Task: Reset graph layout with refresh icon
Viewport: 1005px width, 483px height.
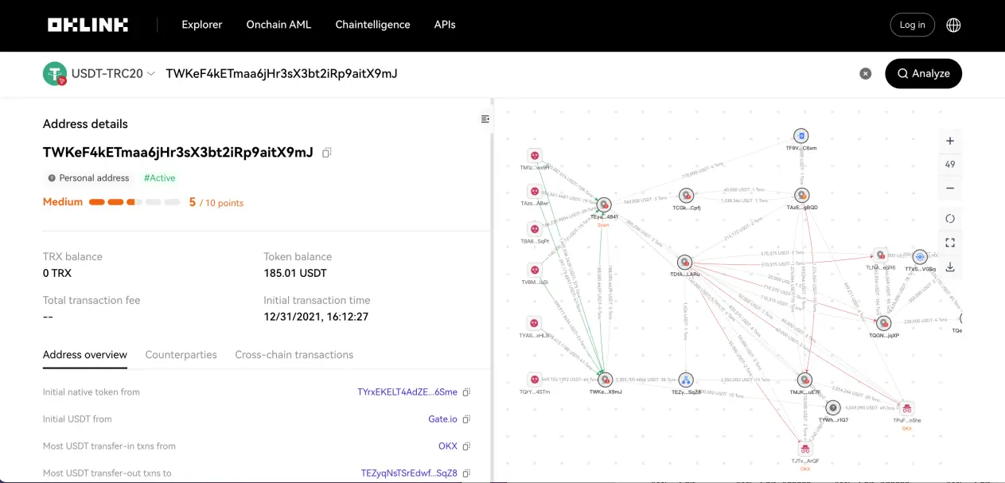Action: click(950, 219)
